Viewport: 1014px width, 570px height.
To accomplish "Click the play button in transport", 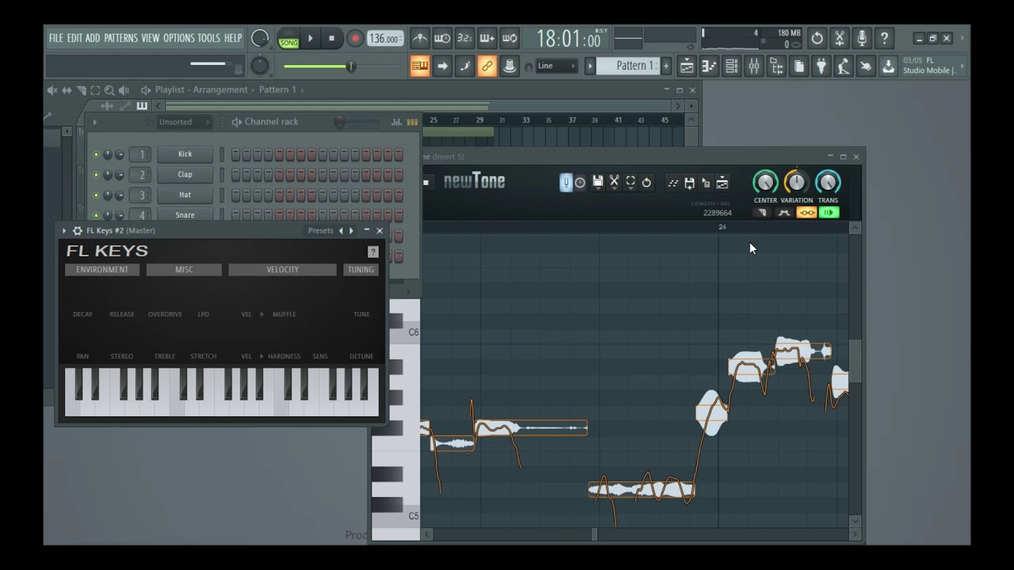I will [311, 38].
